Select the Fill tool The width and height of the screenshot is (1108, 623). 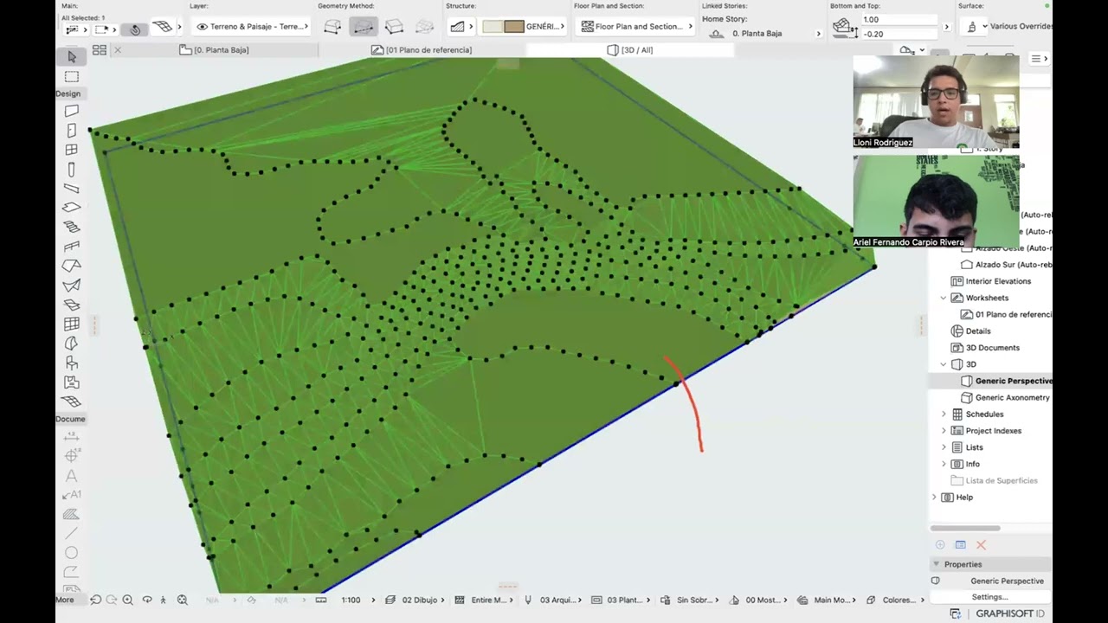(72, 514)
